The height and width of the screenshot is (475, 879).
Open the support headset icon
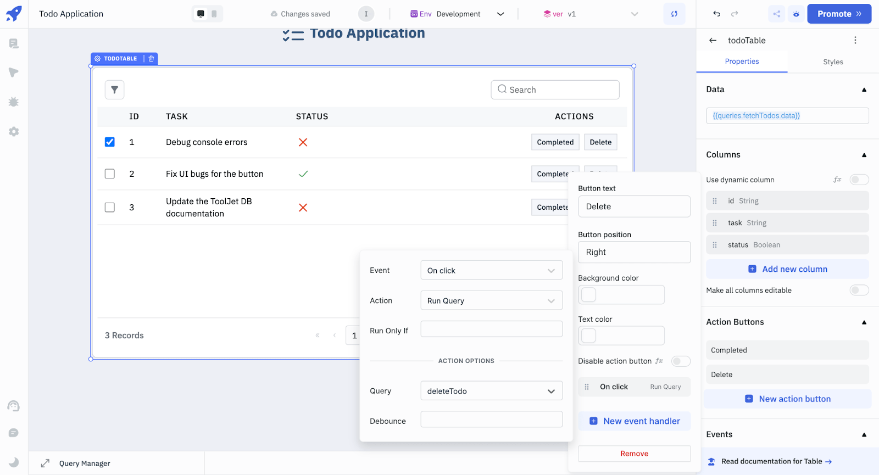pos(14,406)
